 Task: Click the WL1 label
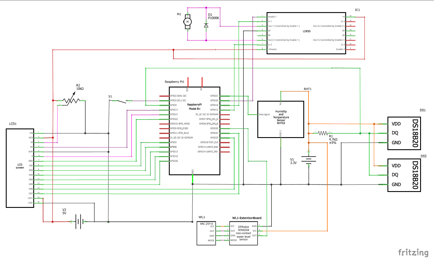point(202,217)
